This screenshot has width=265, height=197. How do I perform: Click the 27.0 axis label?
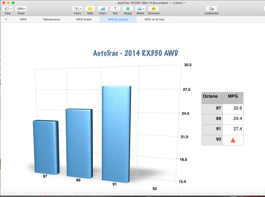[187, 89]
